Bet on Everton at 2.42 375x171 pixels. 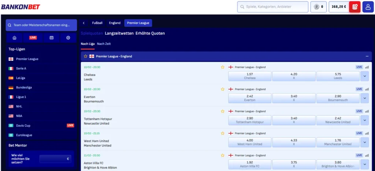(x=250, y=98)
